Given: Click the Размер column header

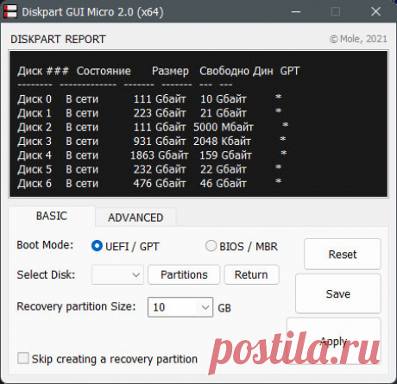Looking at the screenshot, I should click(x=170, y=71).
